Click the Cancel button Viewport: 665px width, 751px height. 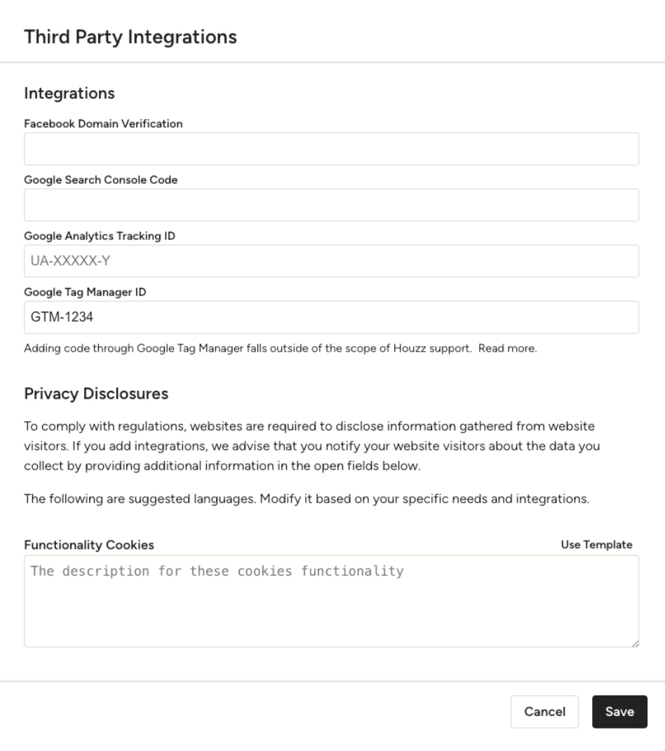click(544, 711)
